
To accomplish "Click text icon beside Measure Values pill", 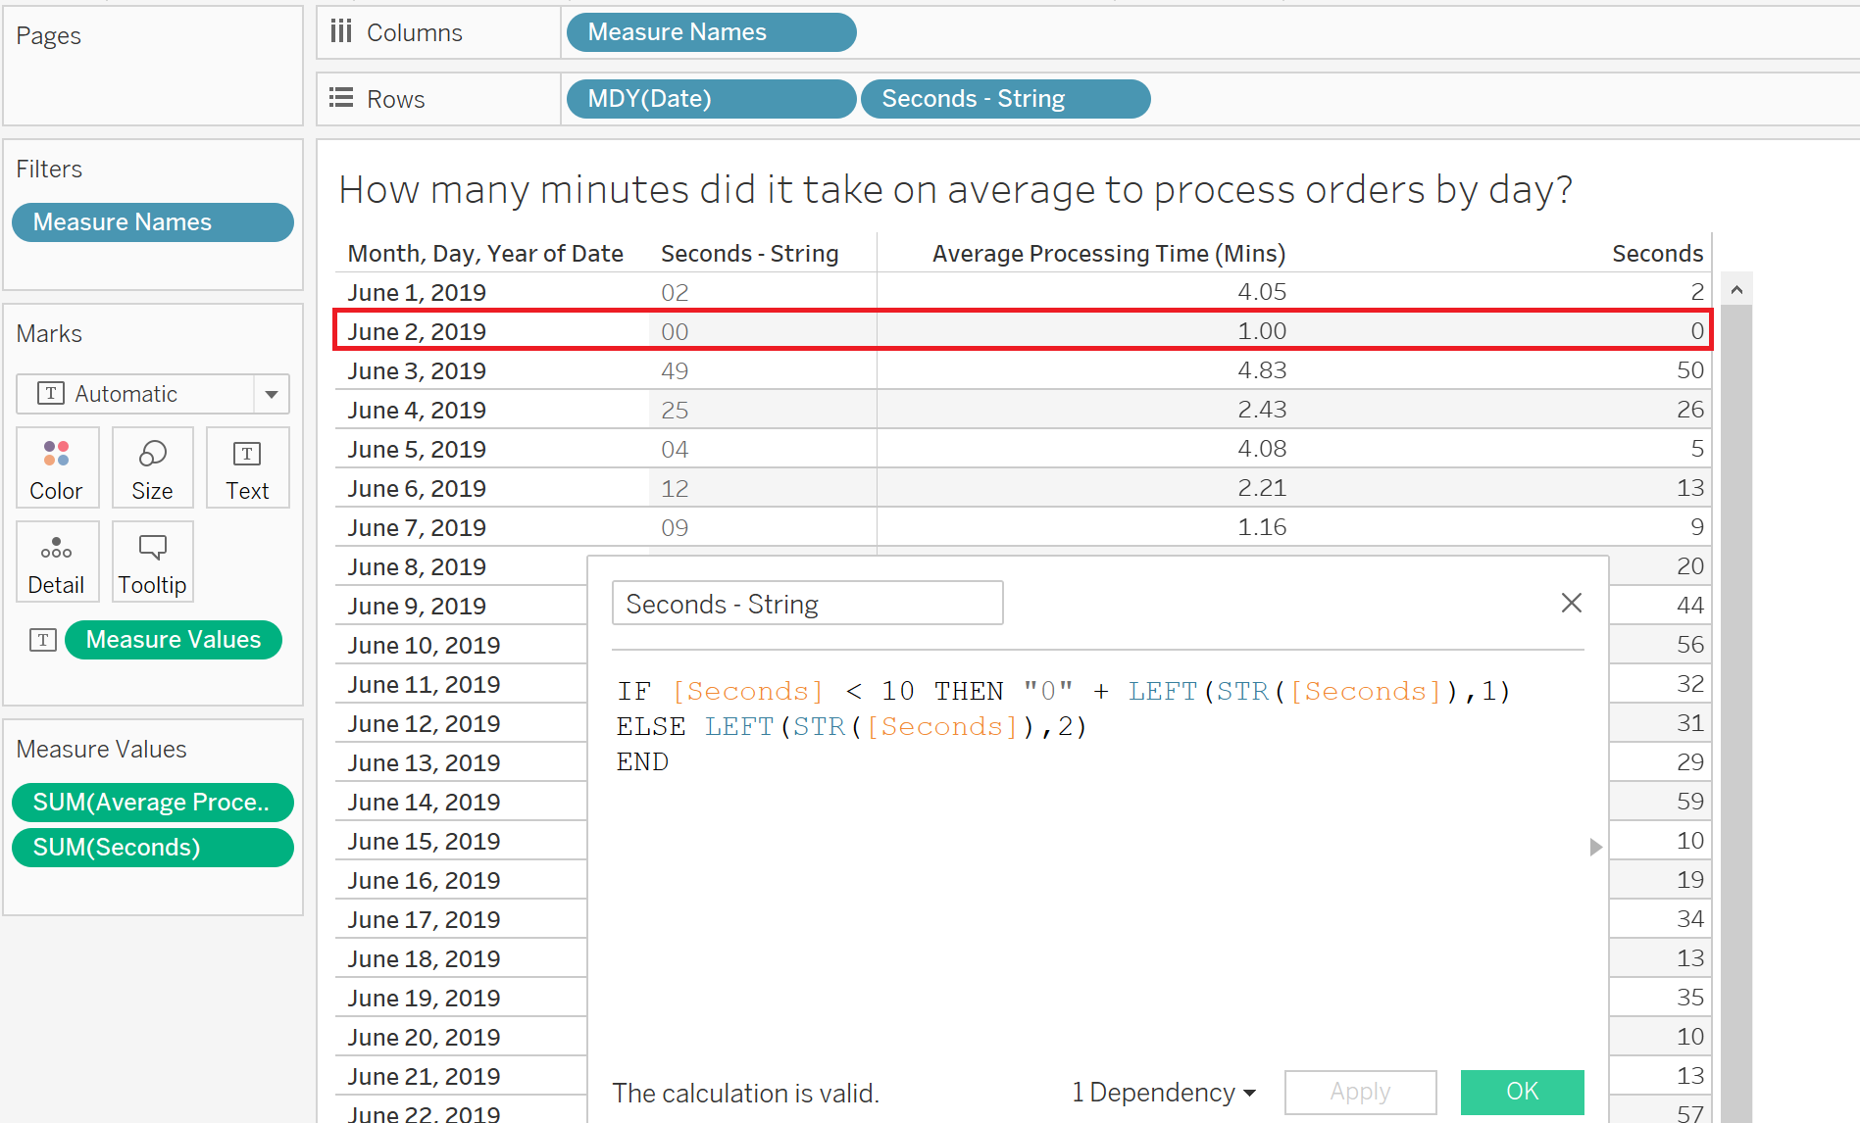I will click(42, 640).
